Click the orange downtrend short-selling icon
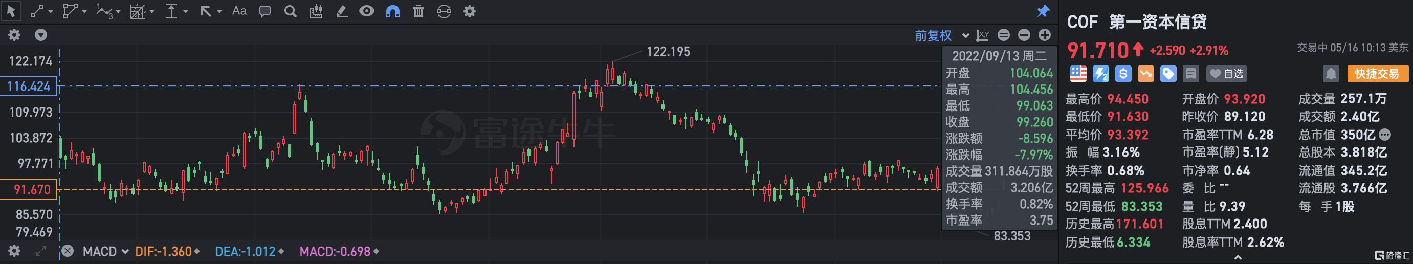Viewport: 1413px width, 264px height. [x=1145, y=74]
